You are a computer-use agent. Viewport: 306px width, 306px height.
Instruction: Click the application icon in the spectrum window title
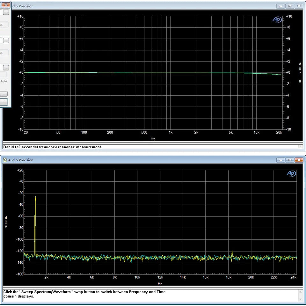pyautogui.click(x=5, y=160)
